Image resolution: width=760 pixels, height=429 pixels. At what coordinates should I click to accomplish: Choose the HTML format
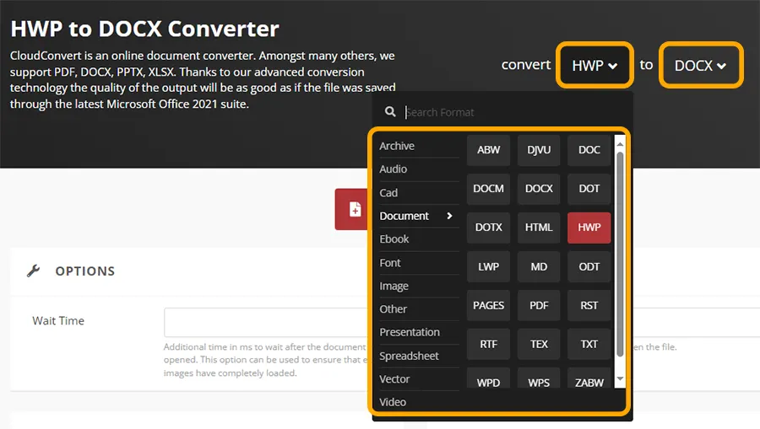pos(539,228)
